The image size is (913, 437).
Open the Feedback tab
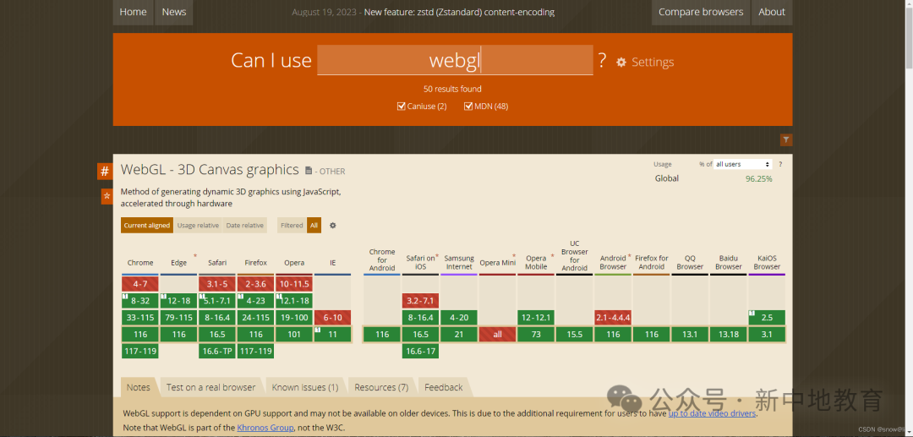point(444,387)
